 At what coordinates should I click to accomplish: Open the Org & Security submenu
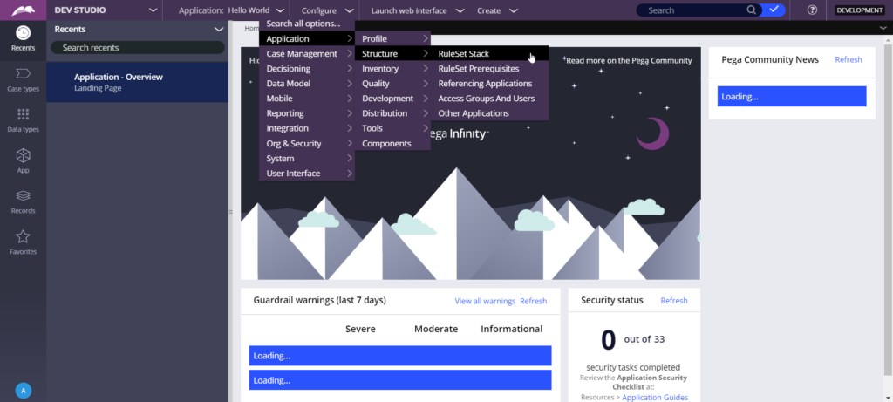pos(307,144)
